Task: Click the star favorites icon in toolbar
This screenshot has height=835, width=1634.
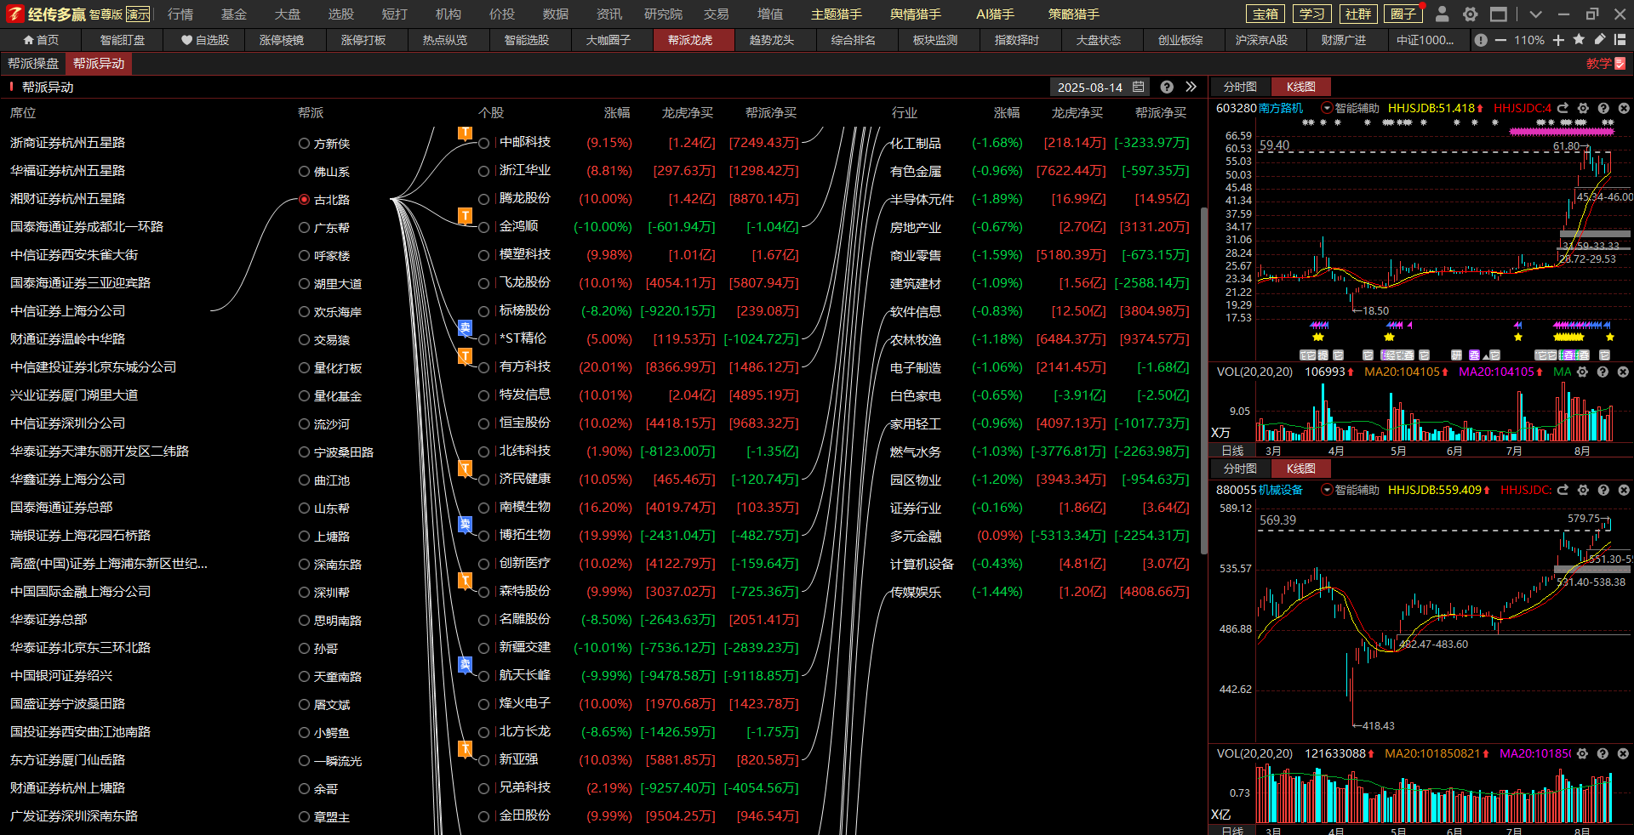Action: pos(1579,39)
